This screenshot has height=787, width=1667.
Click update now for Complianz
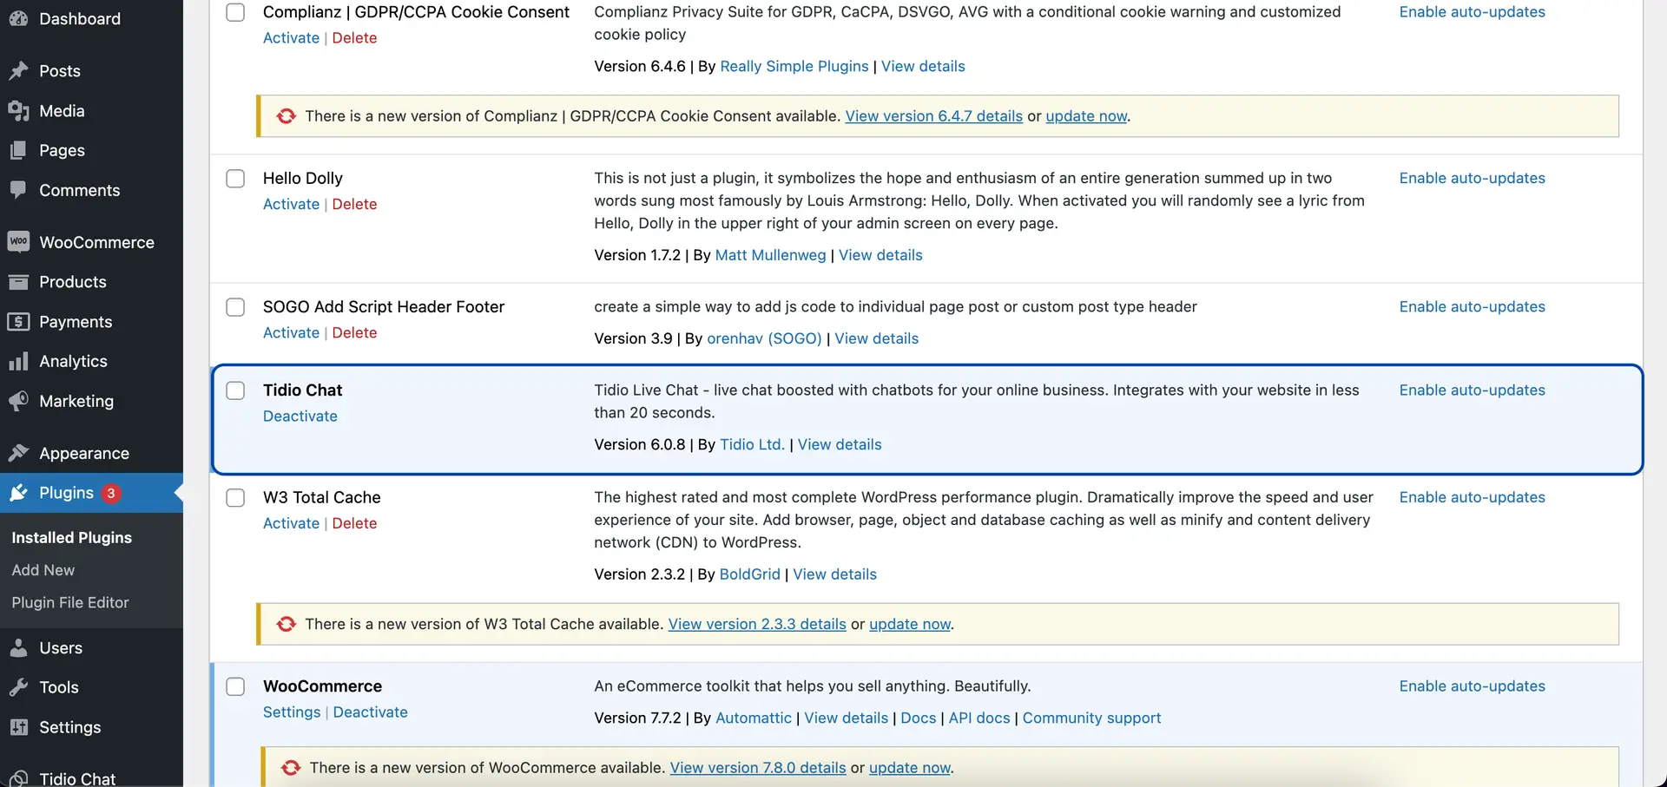pyautogui.click(x=1086, y=116)
